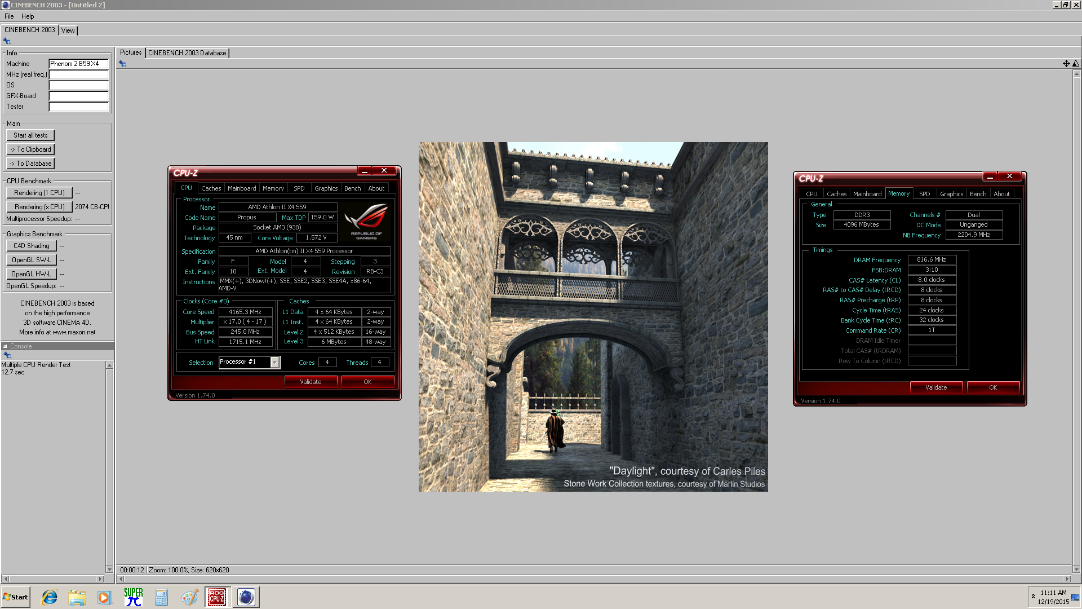Open the Calculator taskbar icon
The width and height of the screenshot is (1082, 609).
coord(161,597)
